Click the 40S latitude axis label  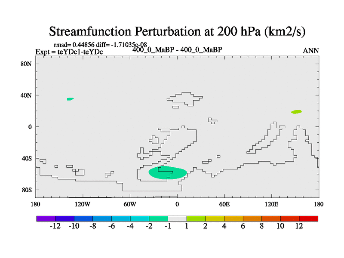point(27,158)
